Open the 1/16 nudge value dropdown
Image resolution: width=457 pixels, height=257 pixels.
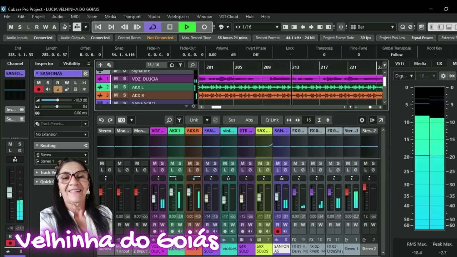tap(258, 27)
